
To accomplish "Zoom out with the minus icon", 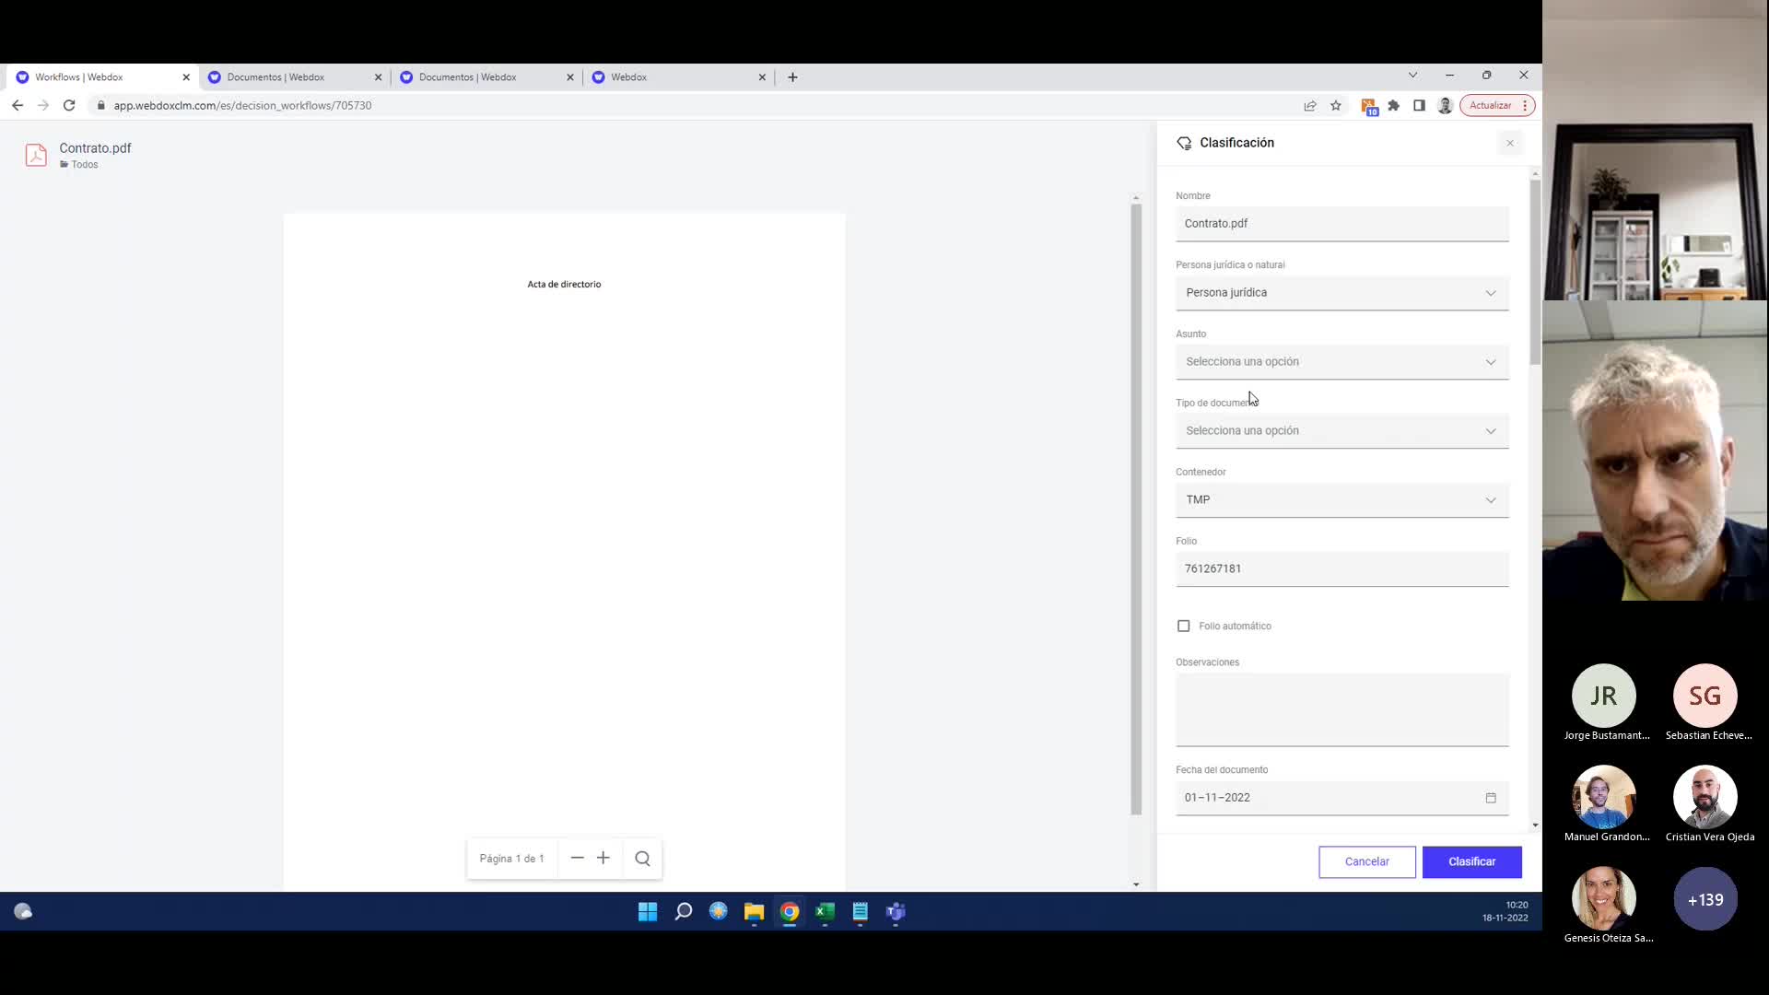I will pyautogui.click(x=578, y=858).
